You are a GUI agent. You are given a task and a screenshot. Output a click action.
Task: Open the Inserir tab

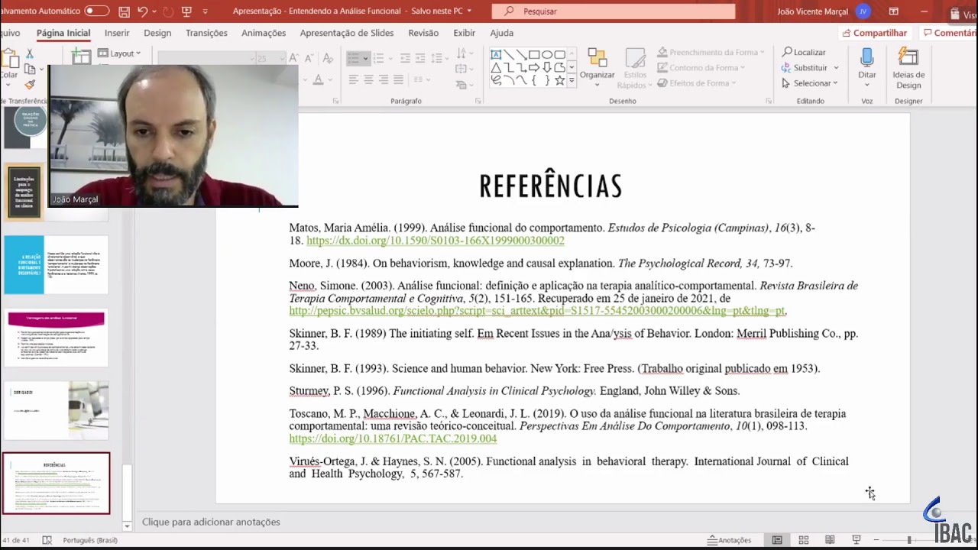coord(117,33)
